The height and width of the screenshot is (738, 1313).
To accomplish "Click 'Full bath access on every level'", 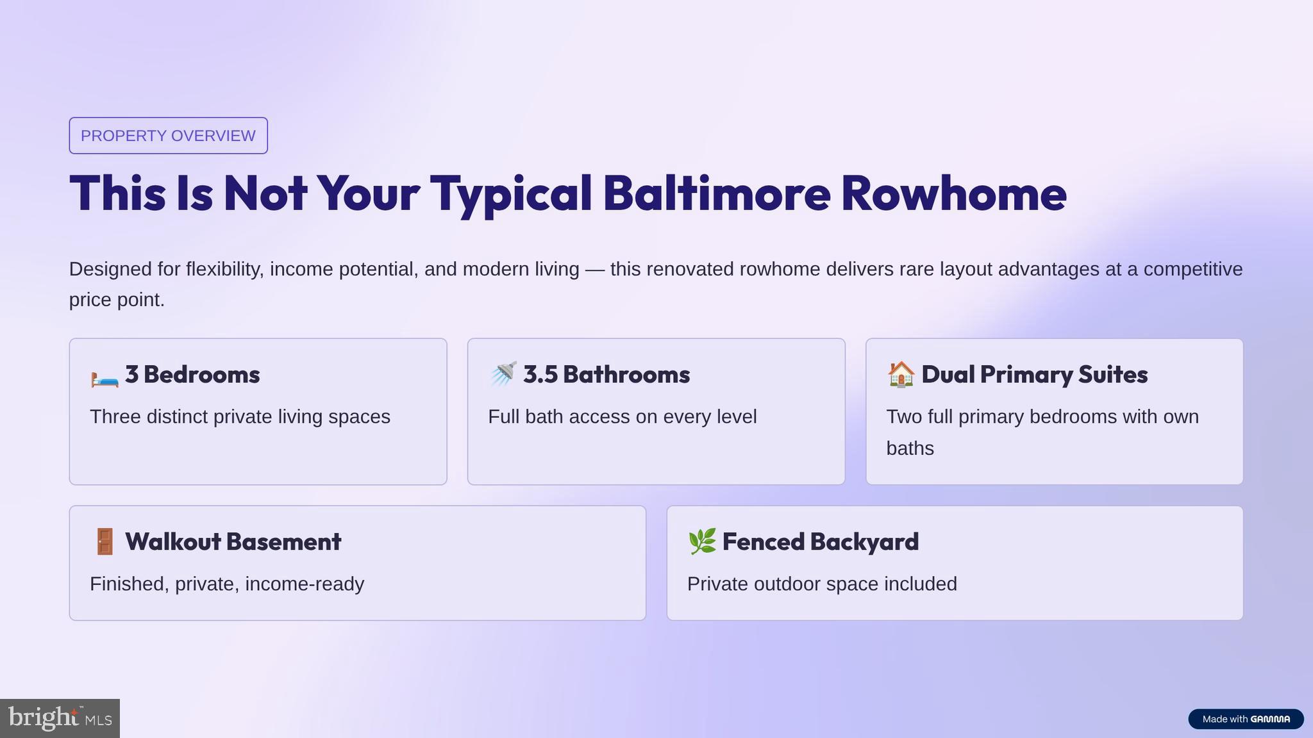I will tap(622, 417).
